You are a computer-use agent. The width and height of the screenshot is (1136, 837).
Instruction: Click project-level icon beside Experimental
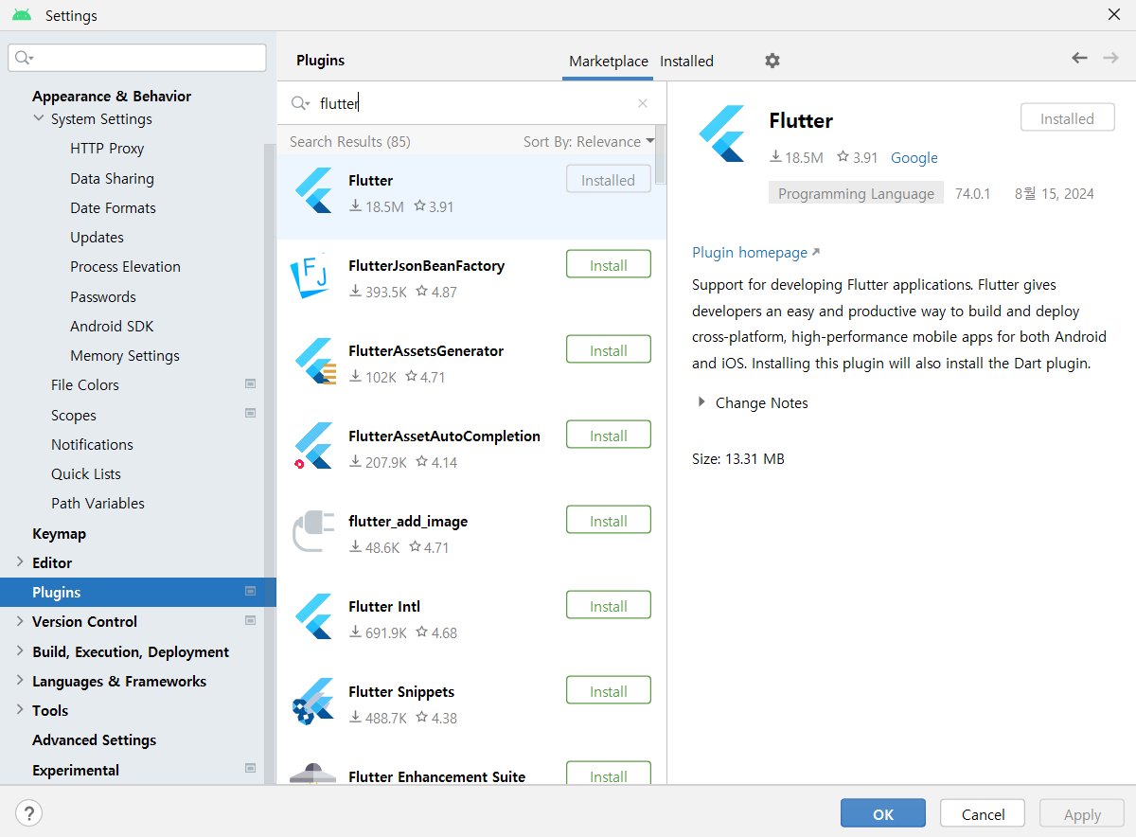pyautogui.click(x=250, y=768)
